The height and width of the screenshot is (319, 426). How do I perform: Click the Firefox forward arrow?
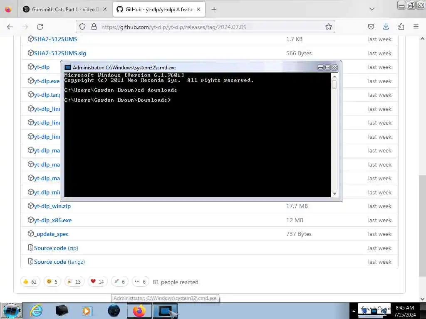pyautogui.click(x=25, y=27)
